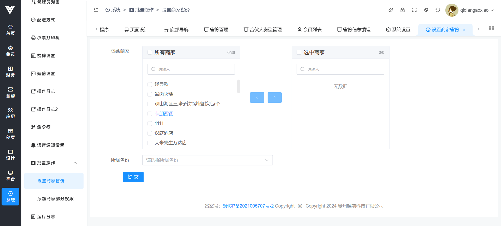Tick the 卡朋西餐 merchant checkbox
The image size is (501, 226).
[x=150, y=114]
